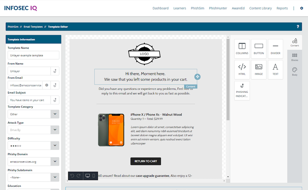Open Reports in the top navigation
The image size is (308, 190).
[282, 8]
